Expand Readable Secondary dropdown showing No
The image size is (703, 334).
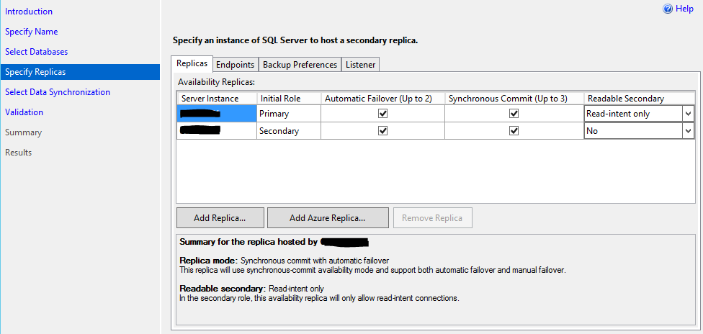(x=688, y=131)
